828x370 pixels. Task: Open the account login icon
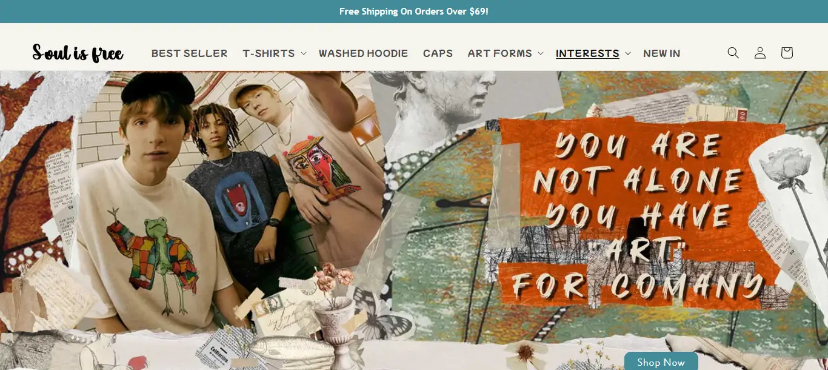click(760, 53)
